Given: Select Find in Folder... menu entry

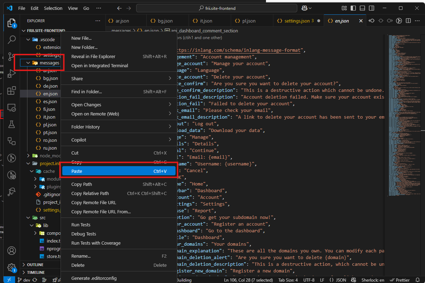Looking at the screenshot, I should point(119,92).
